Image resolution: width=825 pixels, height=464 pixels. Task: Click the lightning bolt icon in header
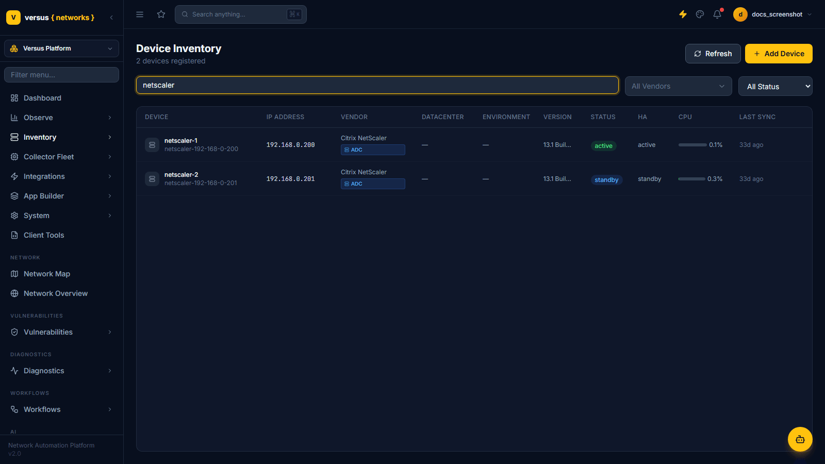[x=683, y=14]
